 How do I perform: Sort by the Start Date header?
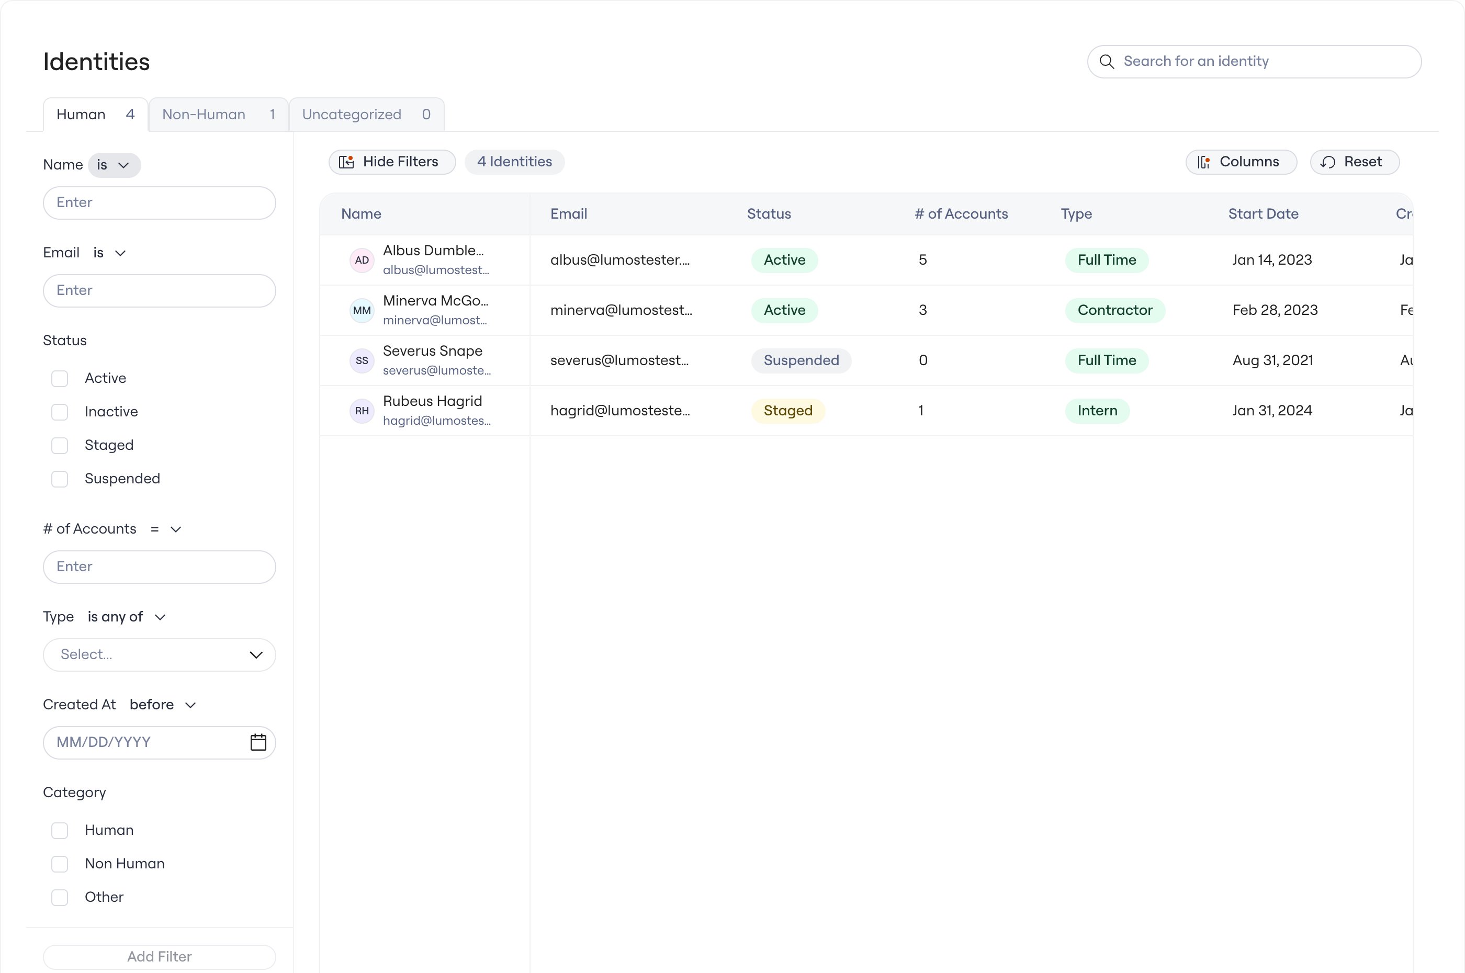[x=1264, y=214]
